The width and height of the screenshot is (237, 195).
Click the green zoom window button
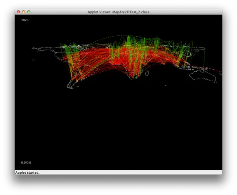(29, 12)
